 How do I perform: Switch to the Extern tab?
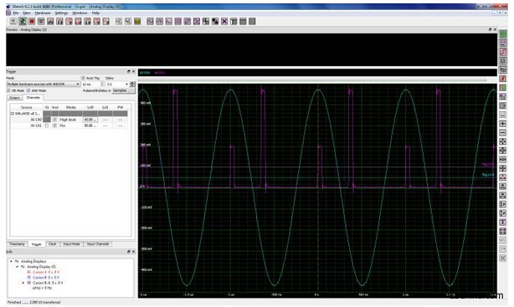(x=14, y=98)
